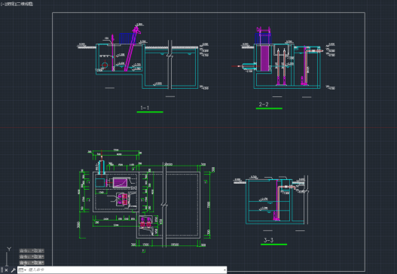Select the 3-3 section title text
The image size is (397, 274).
click(x=268, y=240)
